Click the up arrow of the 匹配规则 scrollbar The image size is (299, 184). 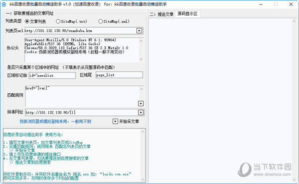point(141,89)
